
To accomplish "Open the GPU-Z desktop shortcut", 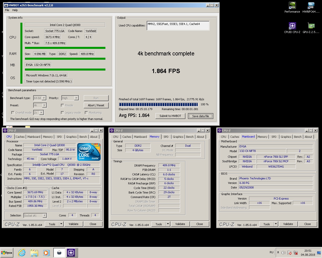I will (311, 28).
